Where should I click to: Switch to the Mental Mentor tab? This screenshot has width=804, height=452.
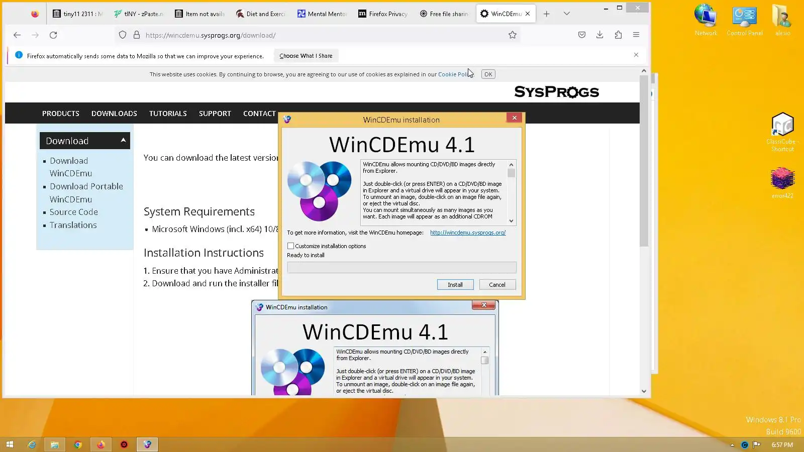[322, 14]
